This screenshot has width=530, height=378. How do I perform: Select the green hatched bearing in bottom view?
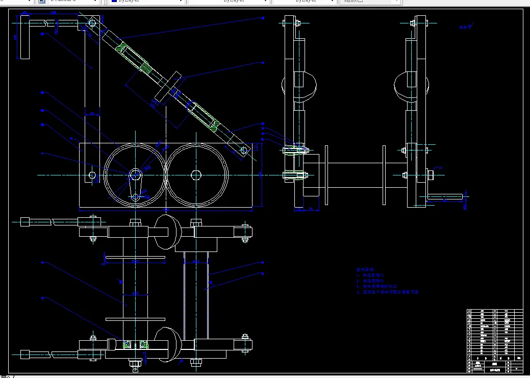tap(135, 344)
